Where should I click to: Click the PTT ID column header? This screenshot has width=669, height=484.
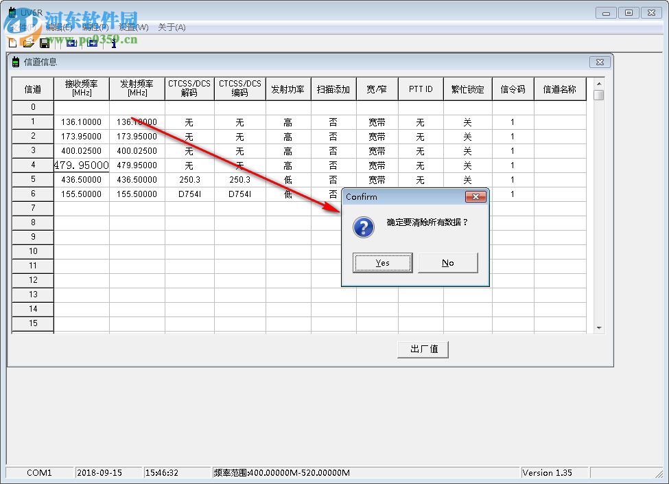tap(421, 89)
